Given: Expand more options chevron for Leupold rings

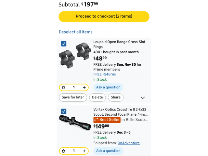Looking at the screenshot, I should pos(143,97).
